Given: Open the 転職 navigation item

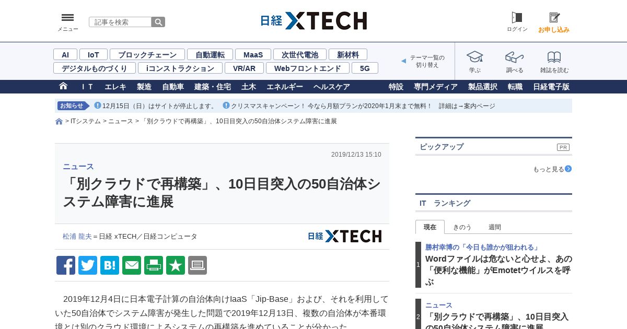Looking at the screenshot, I should click(515, 87).
